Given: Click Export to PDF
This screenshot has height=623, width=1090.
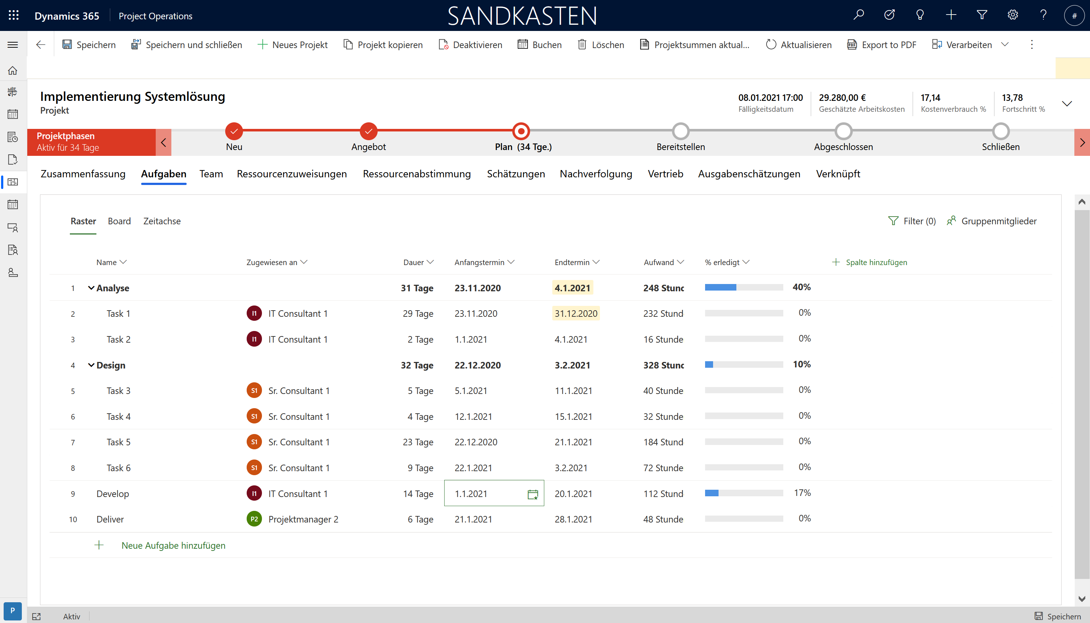Looking at the screenshot, I should pos(882,44).
